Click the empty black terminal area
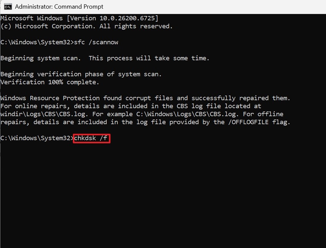The image size is (326, 248). (163, 191)
